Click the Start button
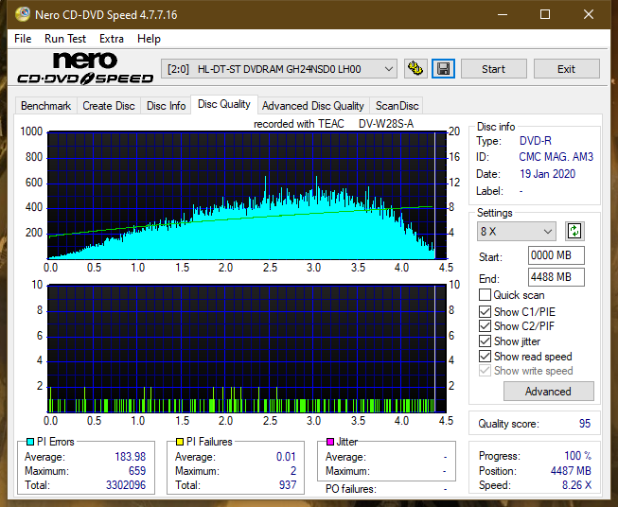The width and height of the screenshot is (618, 507). (493, 69)
